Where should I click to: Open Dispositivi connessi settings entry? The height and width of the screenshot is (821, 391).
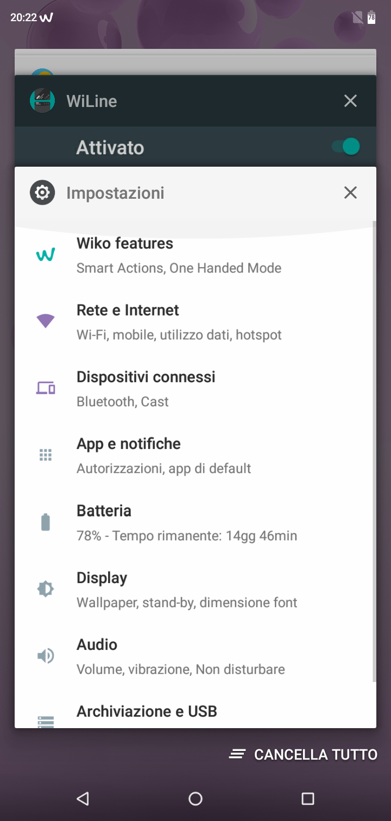195,389
